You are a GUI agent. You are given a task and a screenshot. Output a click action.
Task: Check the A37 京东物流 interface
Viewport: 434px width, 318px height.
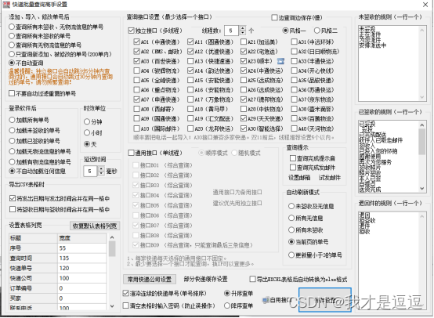pos(295,99)
